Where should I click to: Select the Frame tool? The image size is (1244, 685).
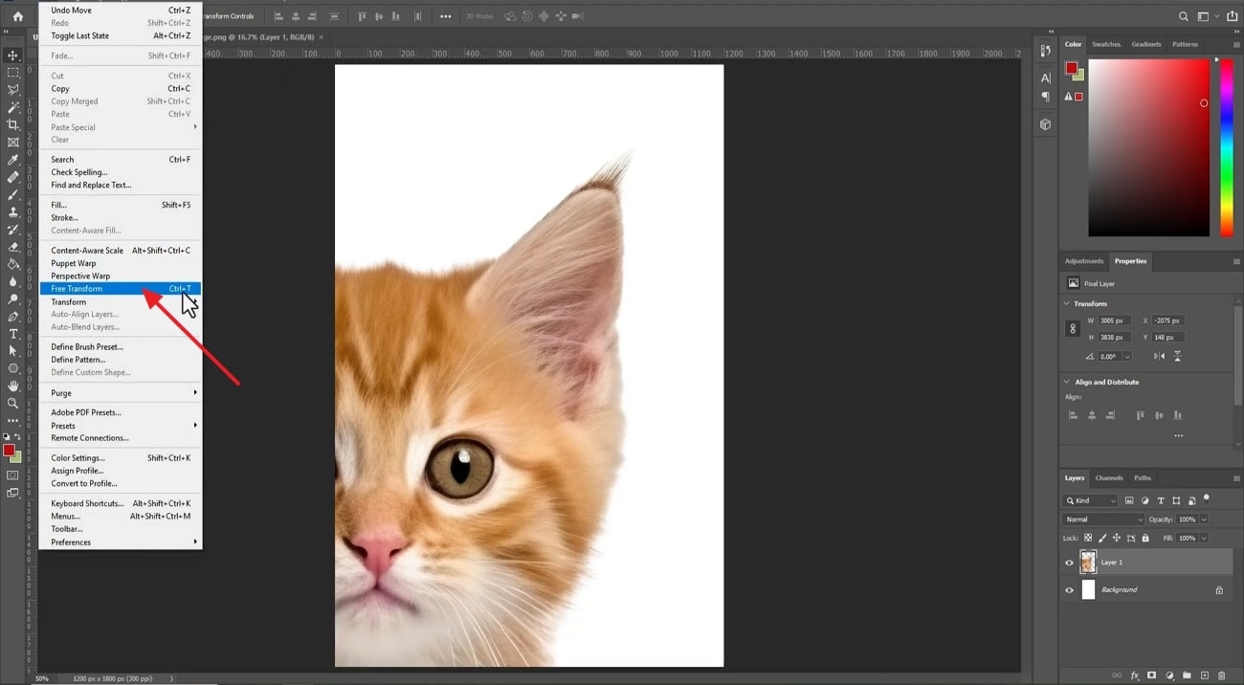pyautogui.click(x=13, y=143)
